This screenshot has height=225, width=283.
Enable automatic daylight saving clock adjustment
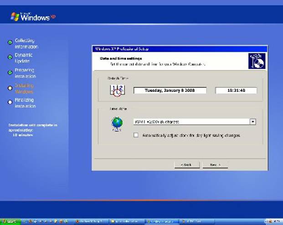(x=136, y=135)
